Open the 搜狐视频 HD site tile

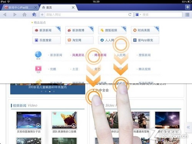point(112,30)
